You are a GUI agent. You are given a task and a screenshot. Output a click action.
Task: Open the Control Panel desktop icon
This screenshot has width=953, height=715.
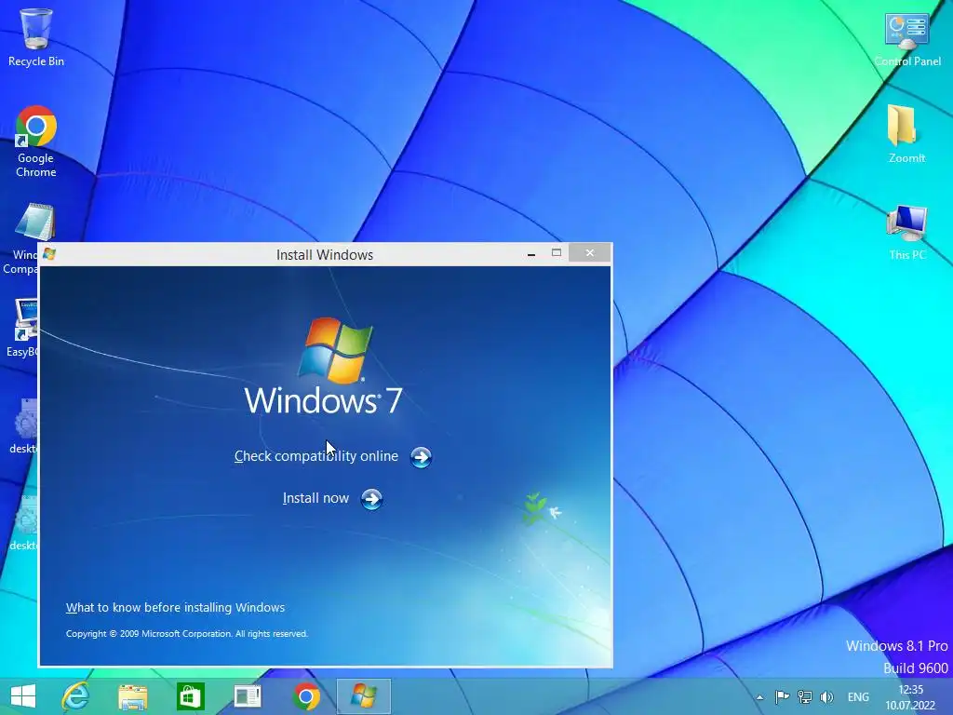[x=907, y=39]
